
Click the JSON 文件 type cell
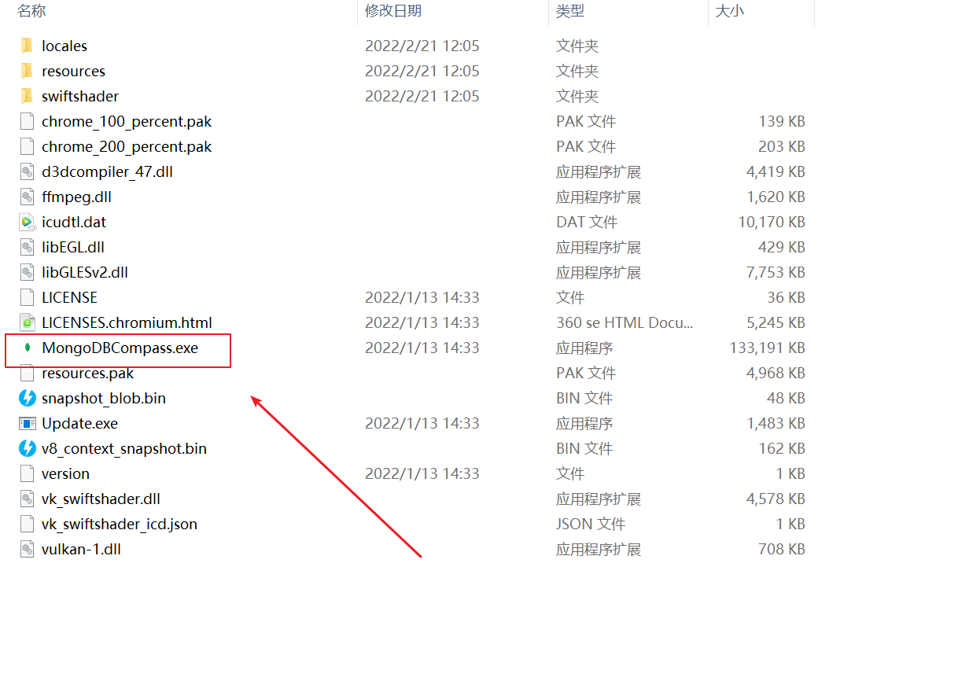(591, 524)
